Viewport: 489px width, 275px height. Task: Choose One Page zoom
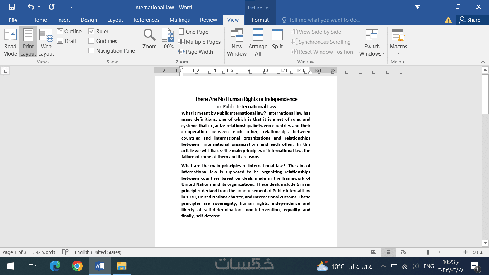click(x=193, y=32)
